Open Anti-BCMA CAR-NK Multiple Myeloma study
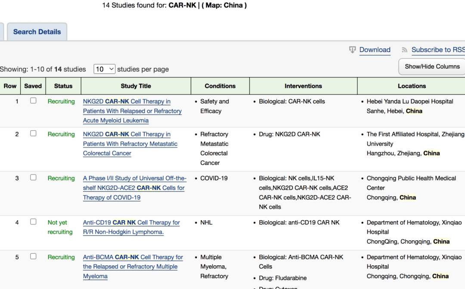Screen dimensions: 465x289 tap(133, 267)
